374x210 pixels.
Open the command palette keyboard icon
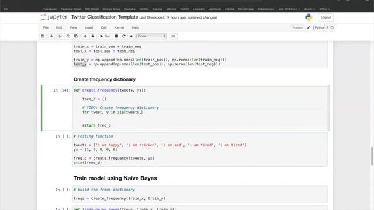pos(174,36)
